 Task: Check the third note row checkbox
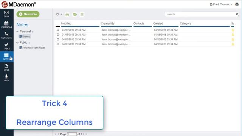pyautogui.click(x=58, y=39)
